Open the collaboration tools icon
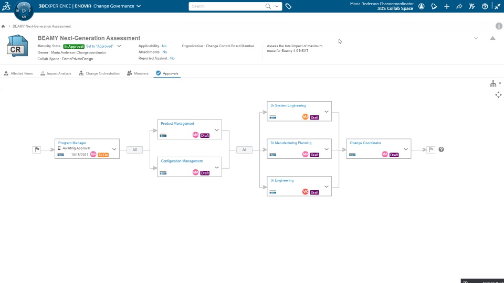The height and width of the screenshot is (283, 504). point(472,6)
